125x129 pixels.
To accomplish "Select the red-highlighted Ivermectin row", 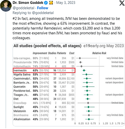I will 44,70.
